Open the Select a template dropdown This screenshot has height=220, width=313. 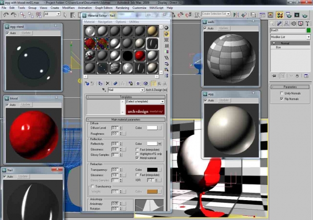(x=145, y=101)
